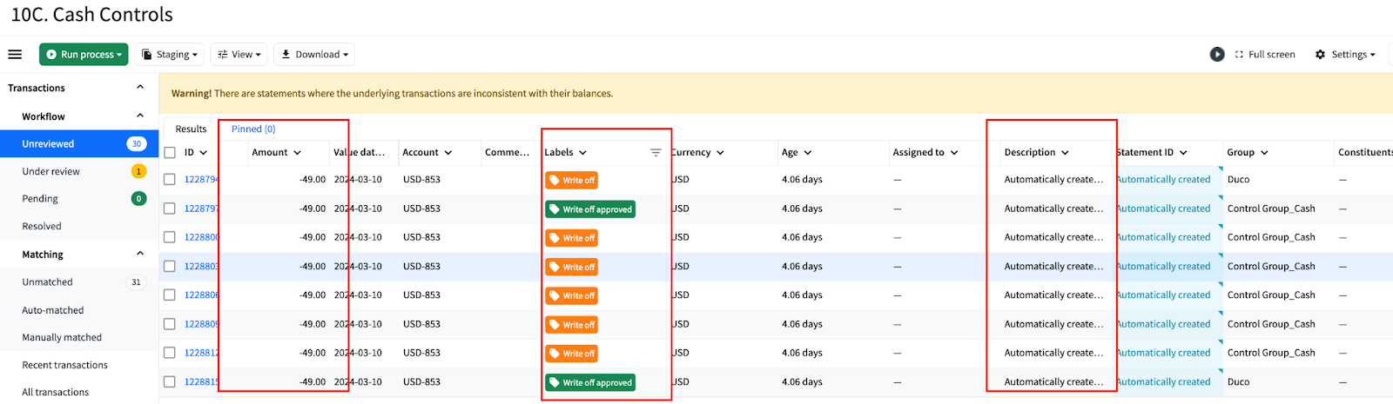Screen dimensions: 1393x404
Task: Click the Write off tag on row 1228803
Action: click(571, 267)
